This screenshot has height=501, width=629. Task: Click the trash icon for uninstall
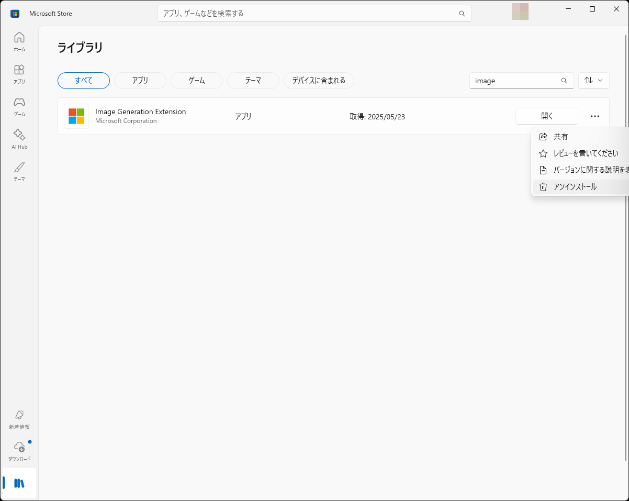[x=543, y=187]
